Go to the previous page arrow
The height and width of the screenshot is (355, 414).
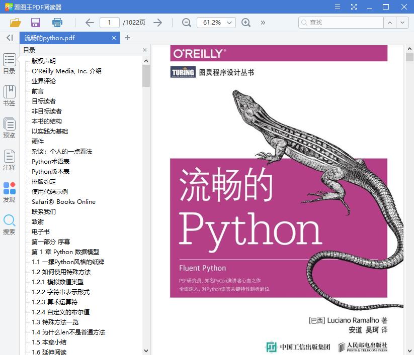(90, 23)
